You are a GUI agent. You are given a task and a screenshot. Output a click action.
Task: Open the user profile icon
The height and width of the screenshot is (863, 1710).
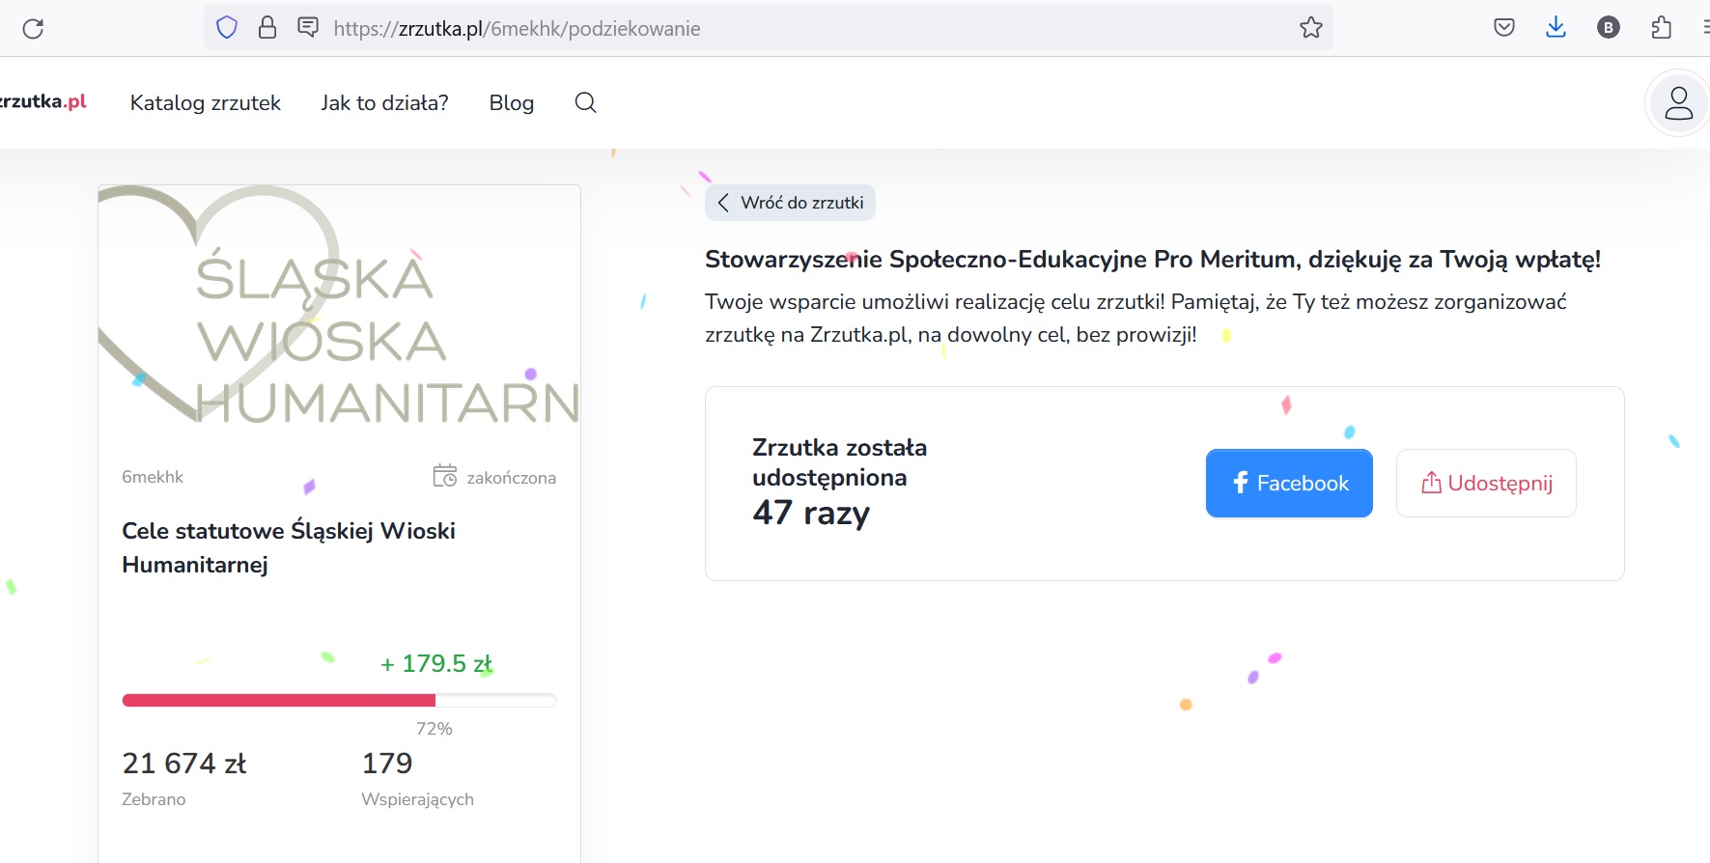click(1678, 103)
